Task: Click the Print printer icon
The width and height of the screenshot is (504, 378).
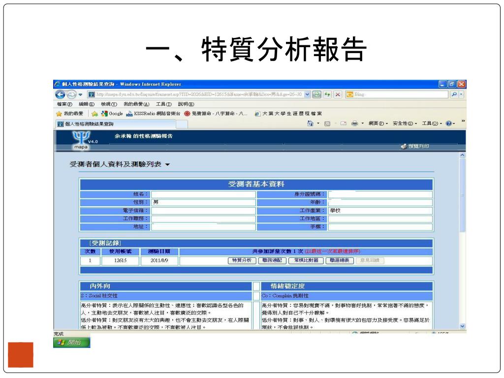Action: pyautogui.click(x=354, y=124)
